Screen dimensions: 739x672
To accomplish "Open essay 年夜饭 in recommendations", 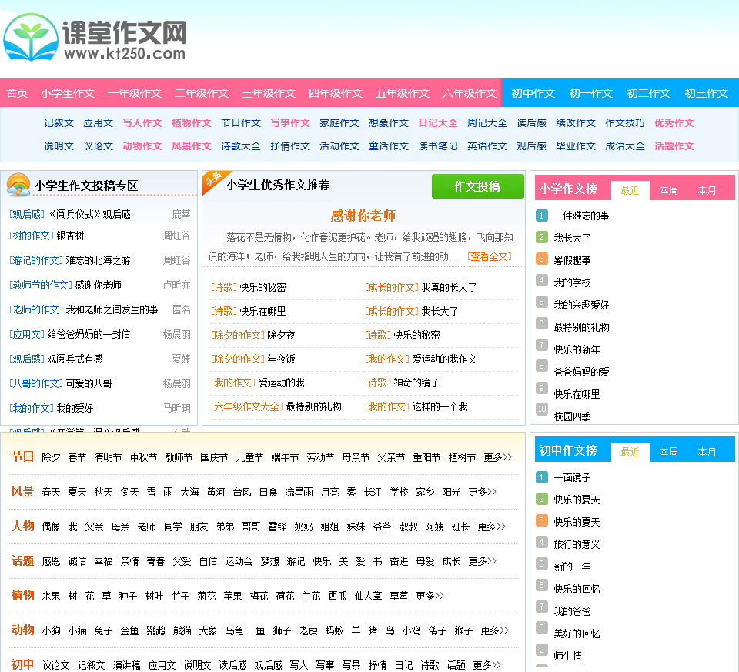I will (282, 359).
